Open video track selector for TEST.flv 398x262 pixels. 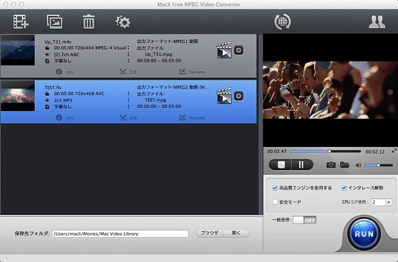tap(128, 93)
